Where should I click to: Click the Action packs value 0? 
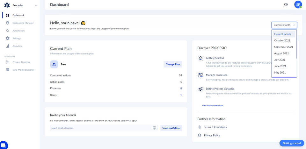(181, 82)
